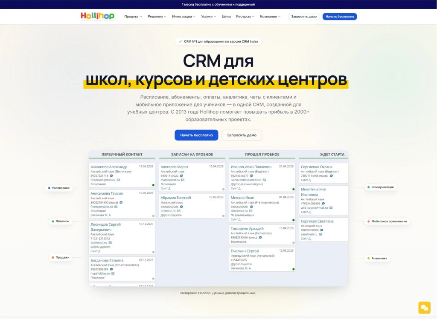Click the top banner about free month
The image size is (437, 319).
218,4
